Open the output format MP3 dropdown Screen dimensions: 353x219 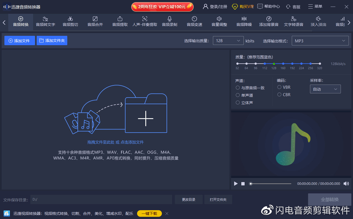320,40
